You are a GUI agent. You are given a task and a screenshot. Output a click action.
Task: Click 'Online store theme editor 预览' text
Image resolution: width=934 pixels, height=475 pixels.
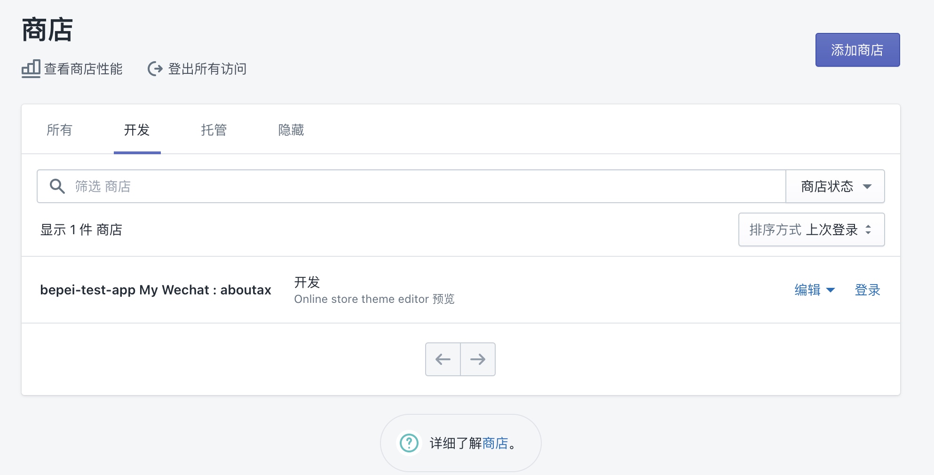click(374, 299)
